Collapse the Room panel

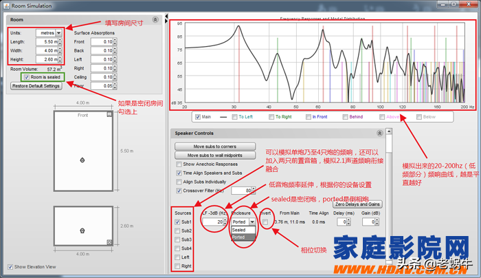tap(155, 21)
